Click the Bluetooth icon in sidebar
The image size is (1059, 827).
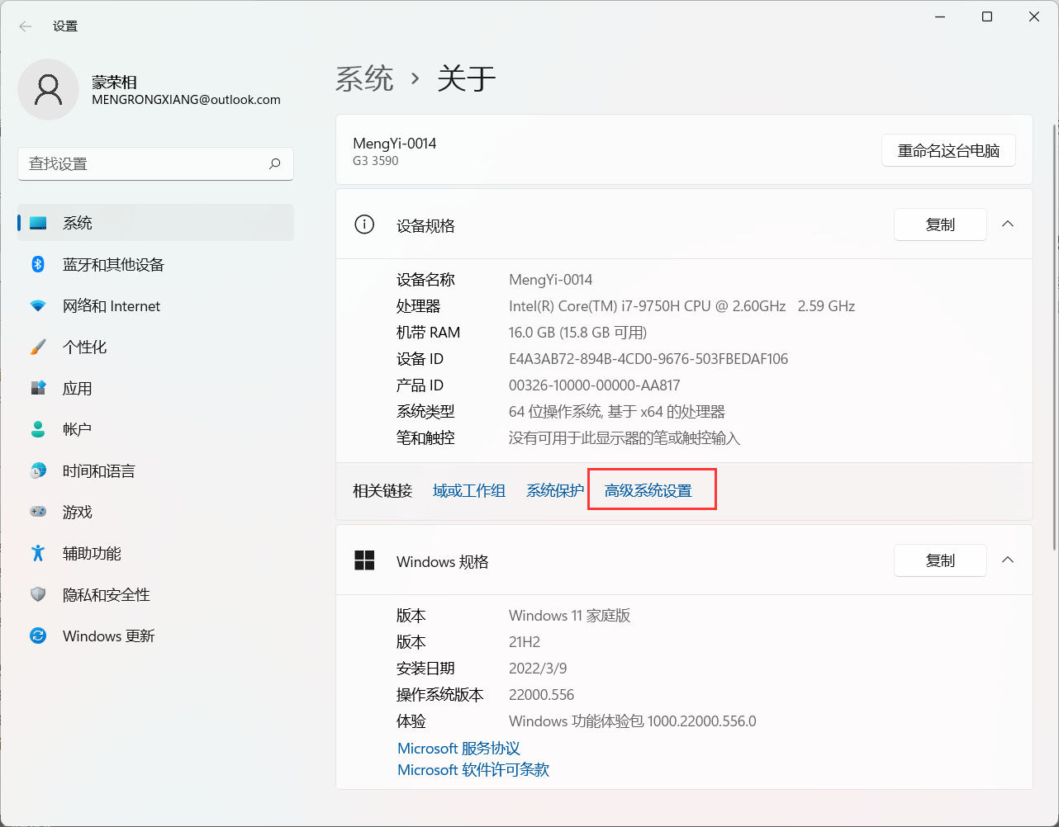(38, 264)
